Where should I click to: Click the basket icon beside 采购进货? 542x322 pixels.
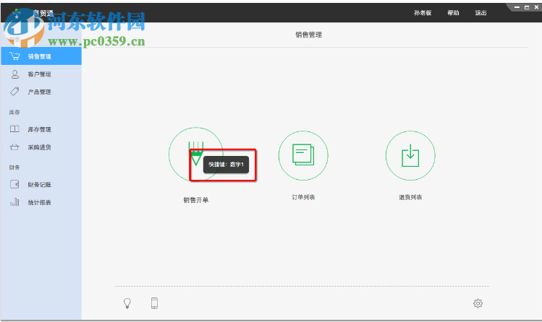point(14,147)
